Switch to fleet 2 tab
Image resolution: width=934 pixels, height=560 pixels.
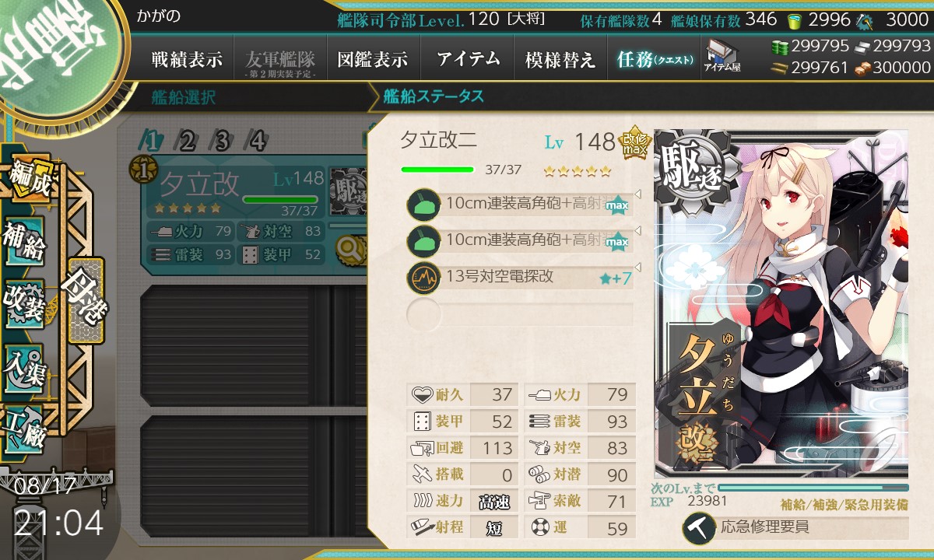(187, 141)
